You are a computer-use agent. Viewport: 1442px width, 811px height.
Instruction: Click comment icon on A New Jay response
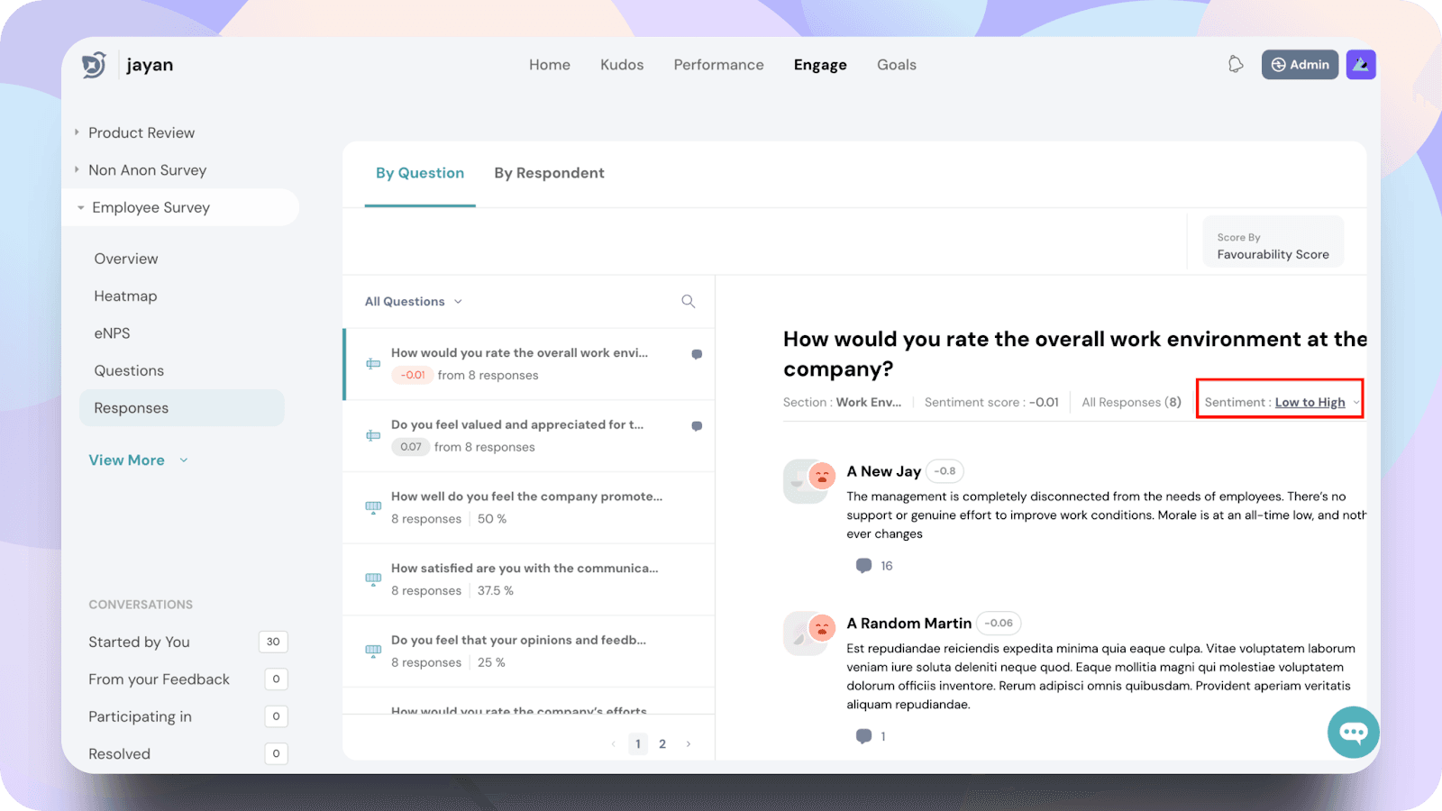863,566
